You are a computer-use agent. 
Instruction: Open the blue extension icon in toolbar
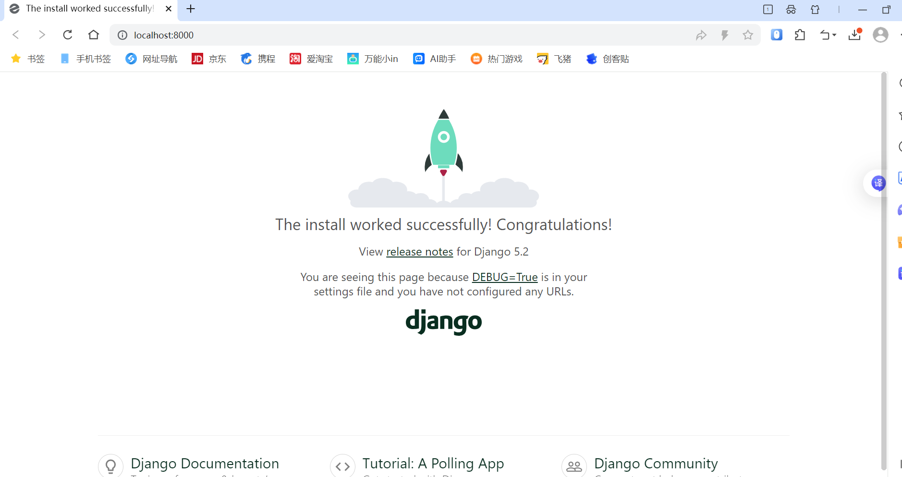click(777, 35)
